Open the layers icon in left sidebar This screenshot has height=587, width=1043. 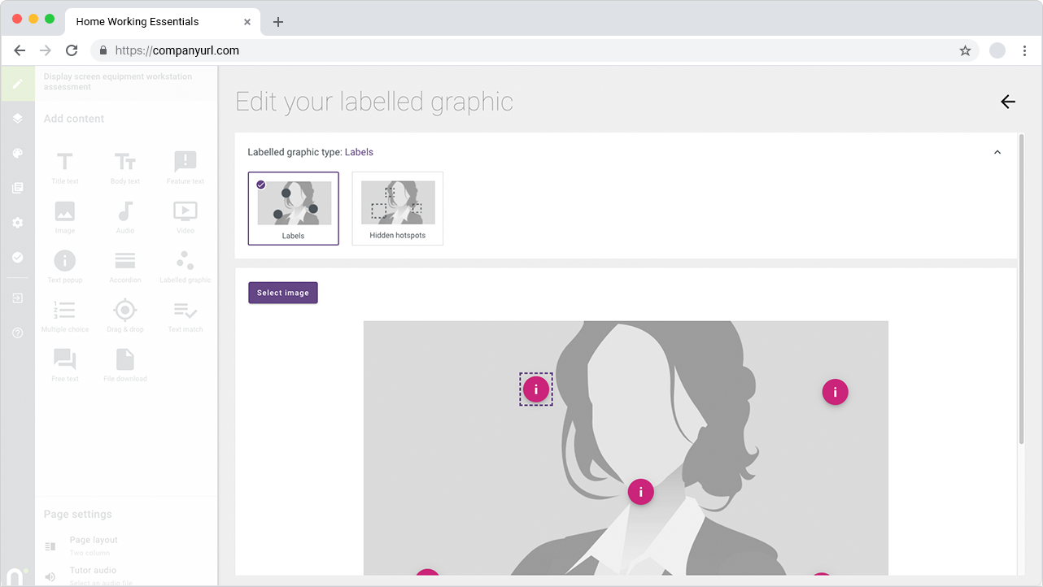click(17, 119)
